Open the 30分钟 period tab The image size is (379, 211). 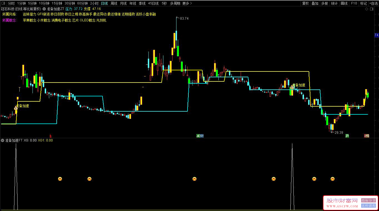(x=70, y=3)
